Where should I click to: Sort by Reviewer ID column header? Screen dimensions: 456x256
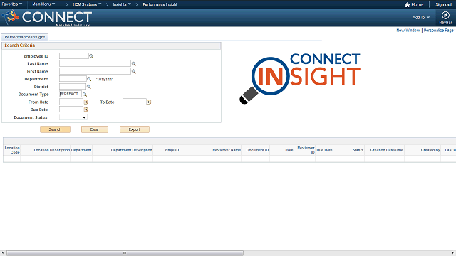[306, 150]
